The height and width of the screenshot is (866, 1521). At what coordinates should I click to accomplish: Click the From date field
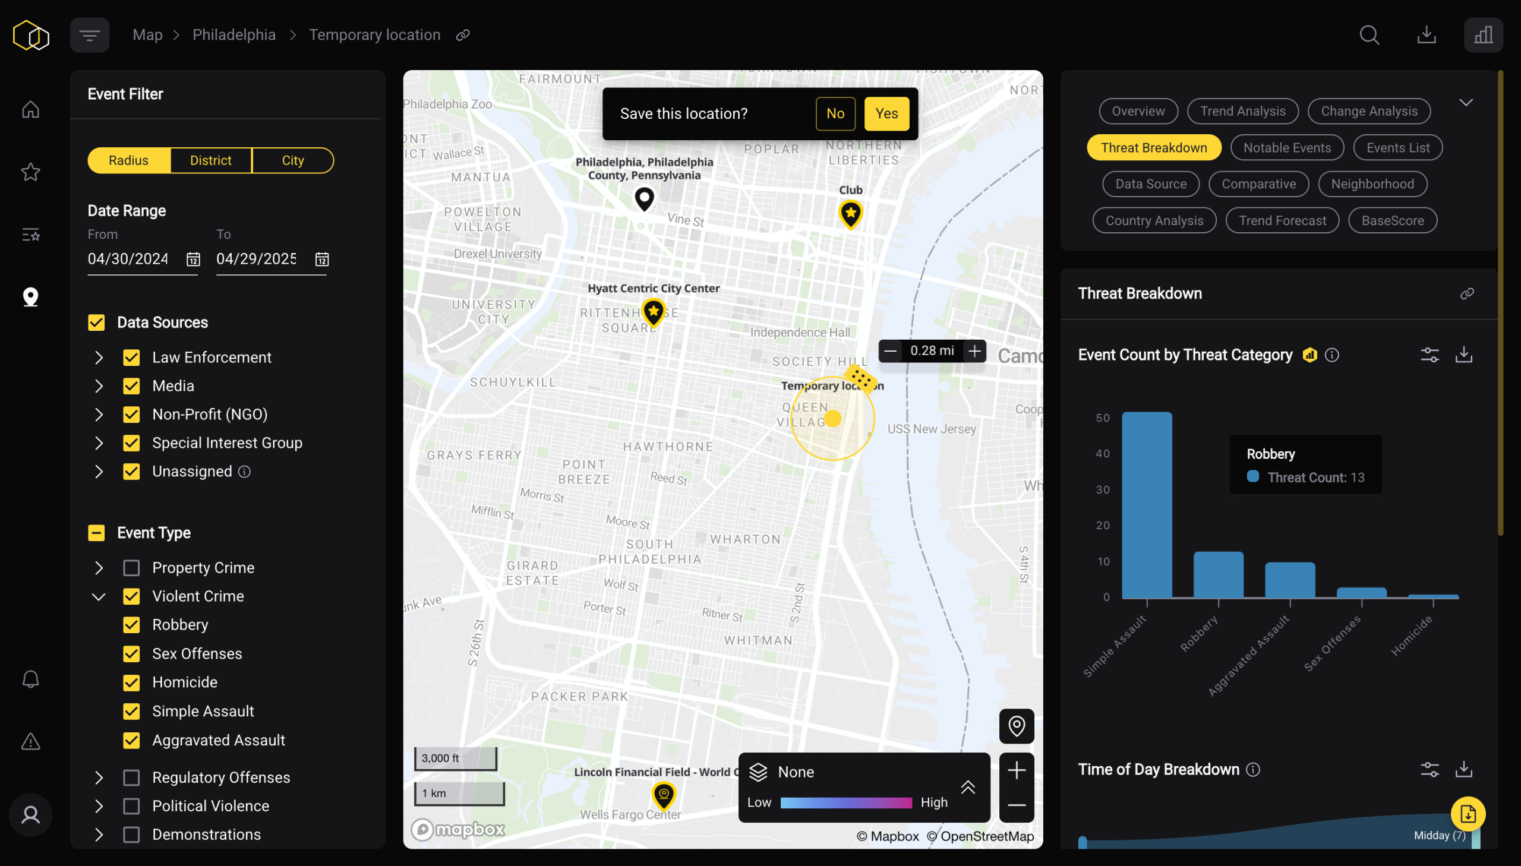128,260
